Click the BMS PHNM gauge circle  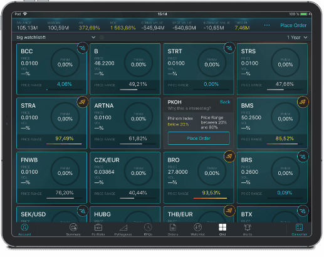[x=285, y=117]
